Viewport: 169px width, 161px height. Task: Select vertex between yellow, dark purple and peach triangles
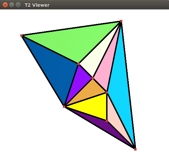pos(107,121)
